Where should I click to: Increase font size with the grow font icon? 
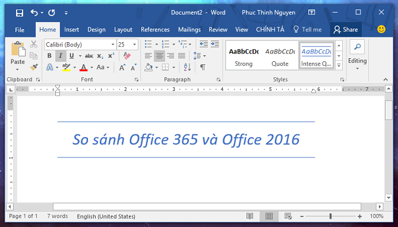click(x=122, y=67)
